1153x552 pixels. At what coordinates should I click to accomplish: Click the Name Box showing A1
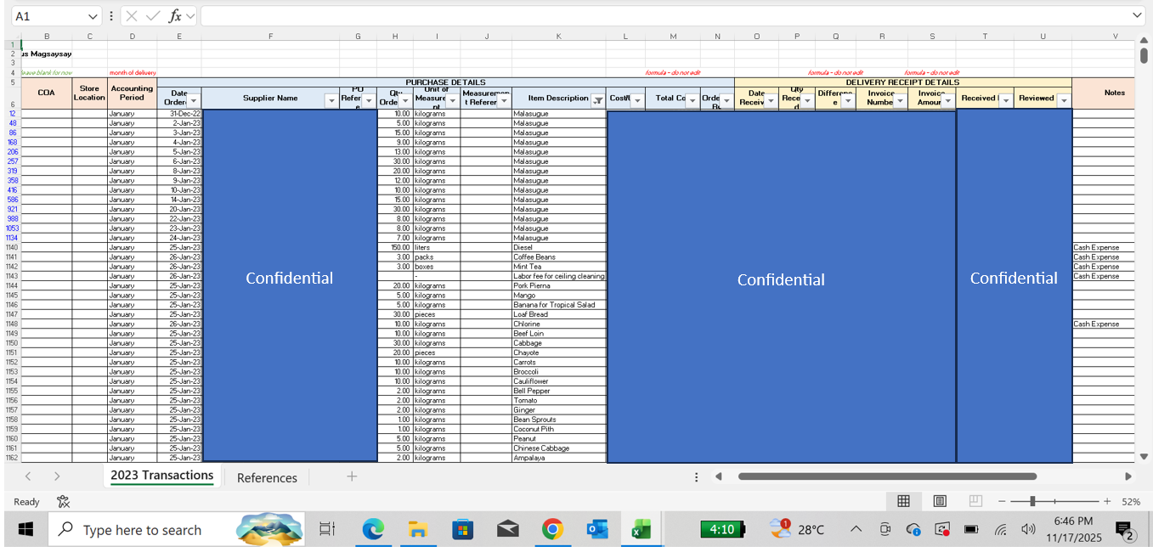pyautogui.click(x=48, y=16)
